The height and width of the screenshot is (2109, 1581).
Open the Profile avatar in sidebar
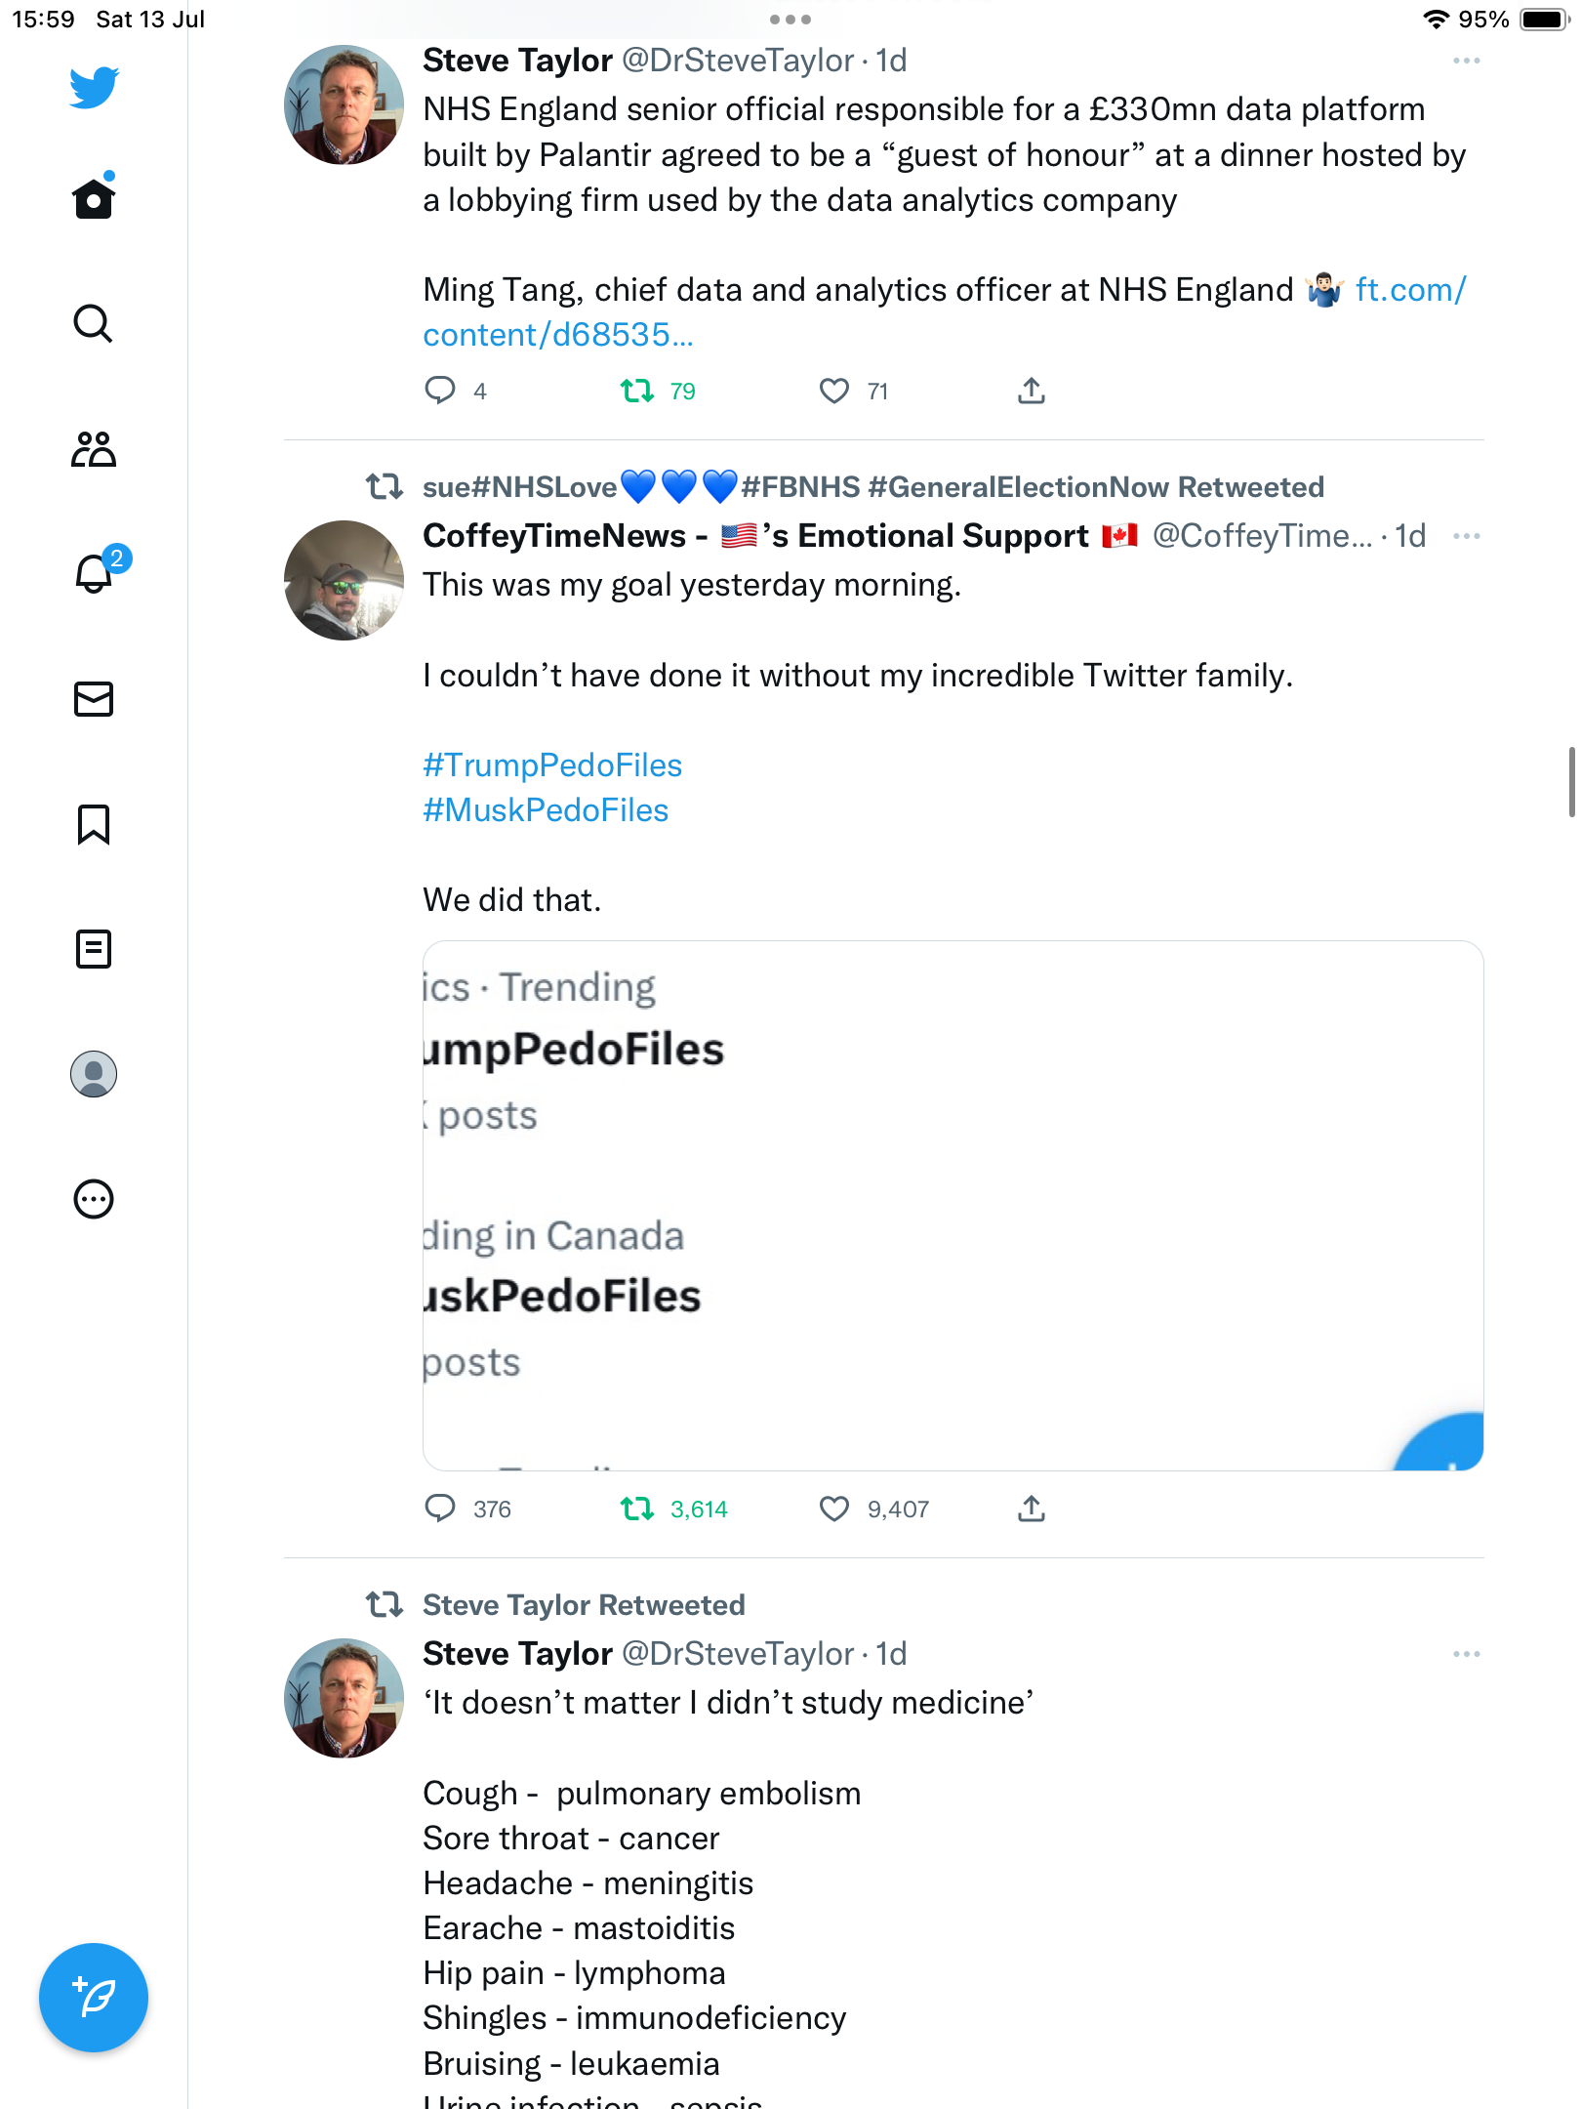[94, 1074]
